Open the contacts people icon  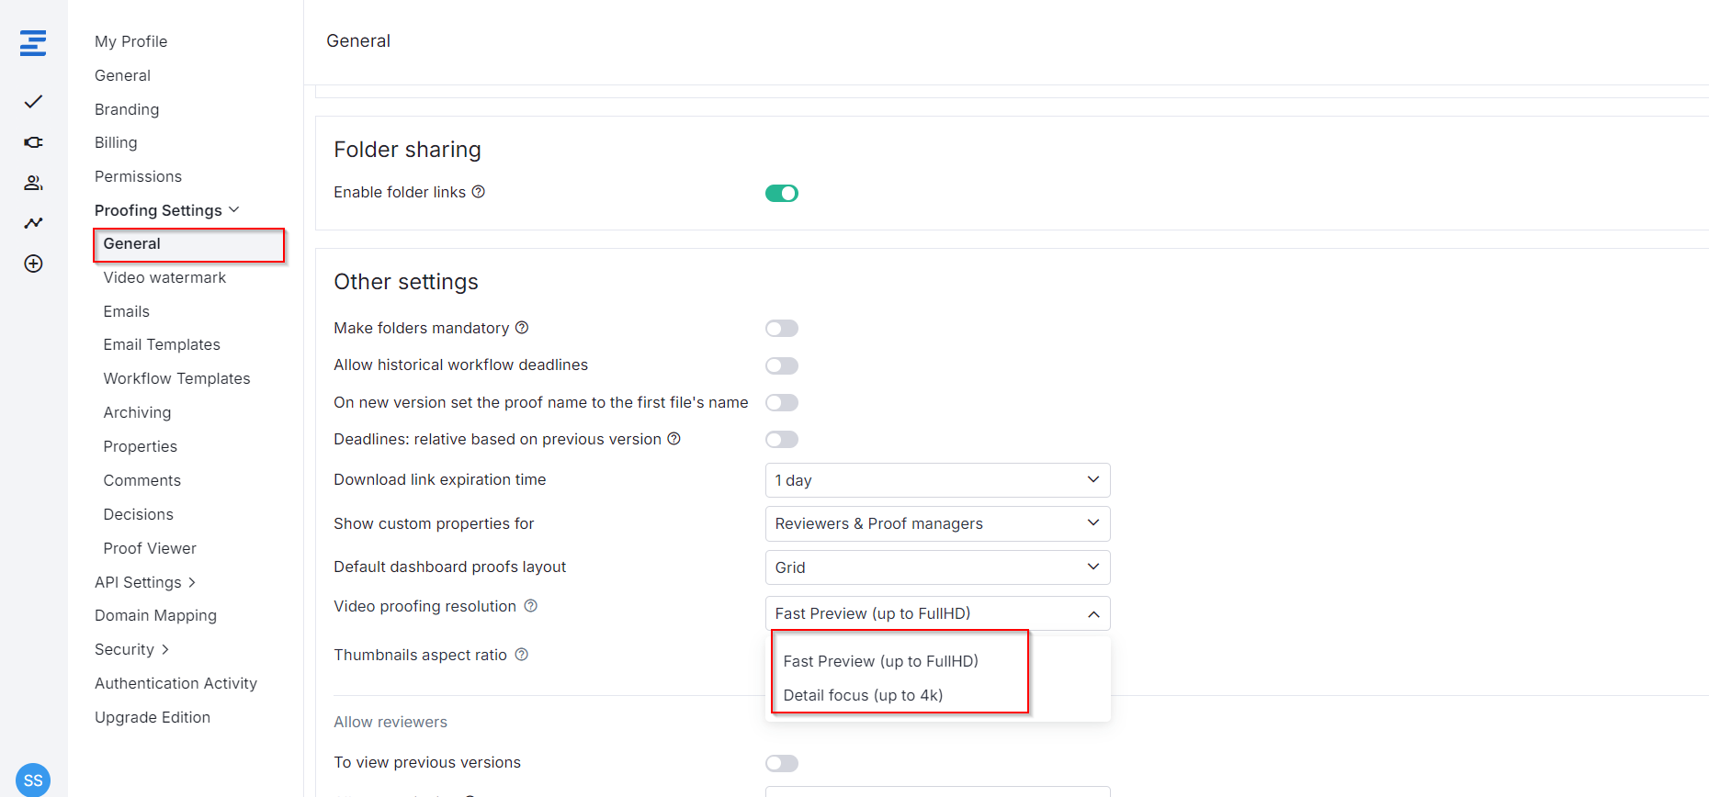pos(33,183)
